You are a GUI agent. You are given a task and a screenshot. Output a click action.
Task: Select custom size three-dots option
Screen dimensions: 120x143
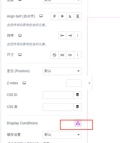pyautogui.click(x=78, y=55)
